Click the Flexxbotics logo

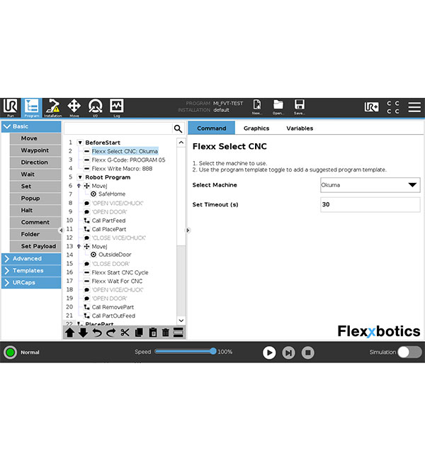[378, 331]
